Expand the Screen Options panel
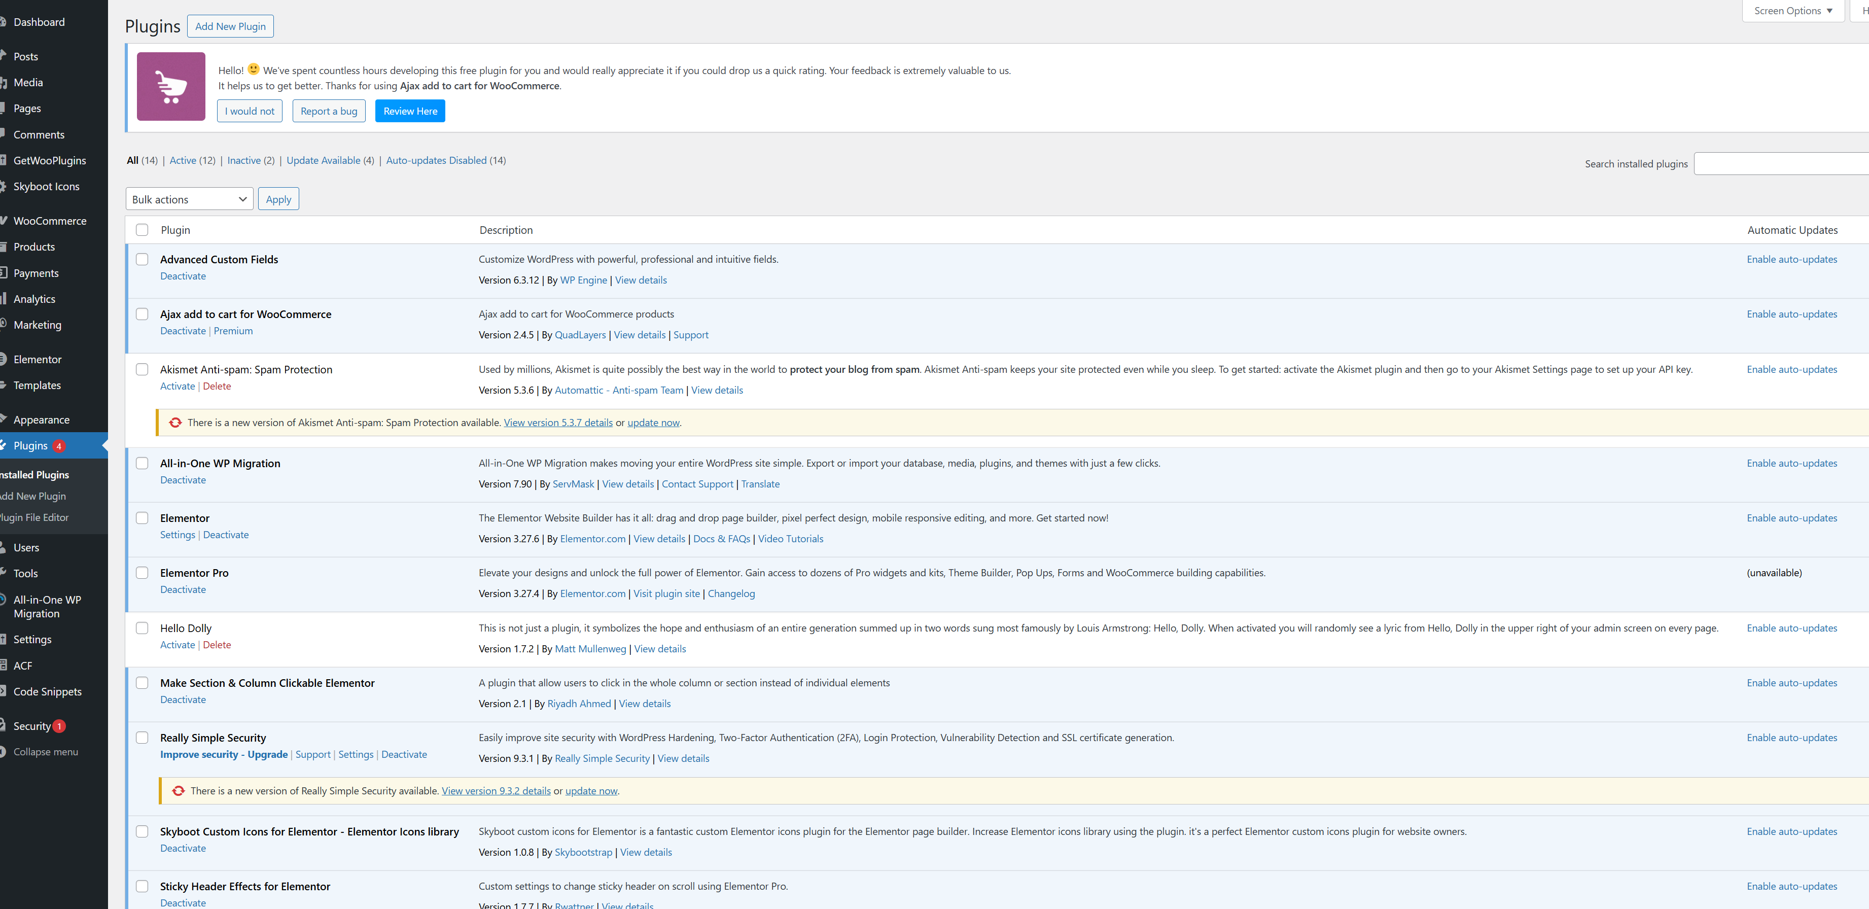 click(x=1792, y=11)
